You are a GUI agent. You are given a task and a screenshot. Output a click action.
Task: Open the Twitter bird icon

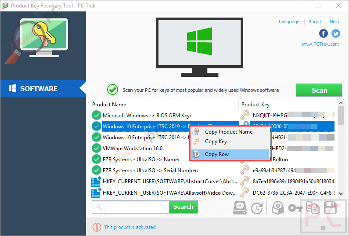pyautogui.click(x=336, y=34)
